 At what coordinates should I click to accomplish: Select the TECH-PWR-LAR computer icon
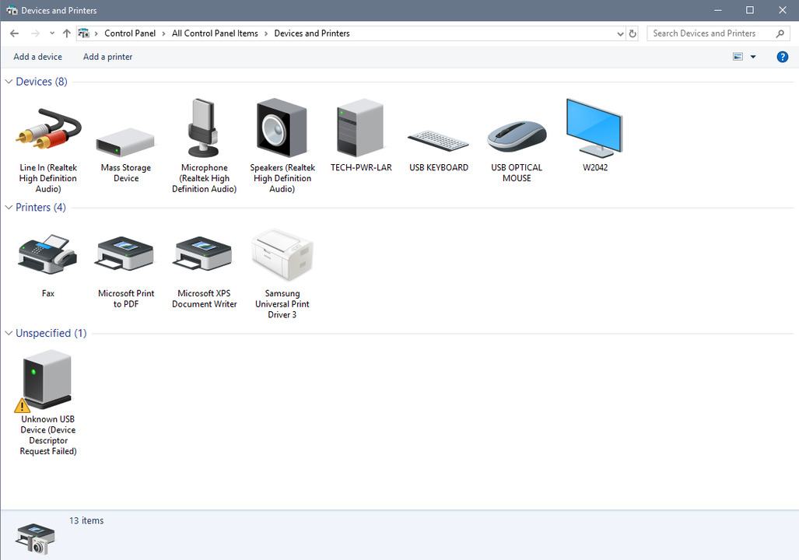[360, 128]
